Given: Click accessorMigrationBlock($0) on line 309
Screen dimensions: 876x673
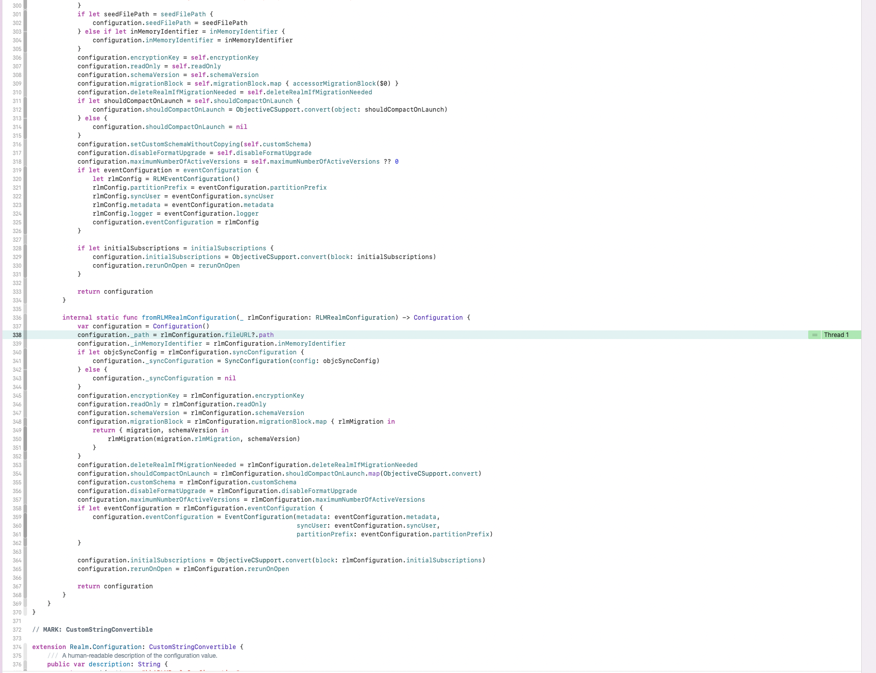Looking at the screenshot, I should click(341, 84).
